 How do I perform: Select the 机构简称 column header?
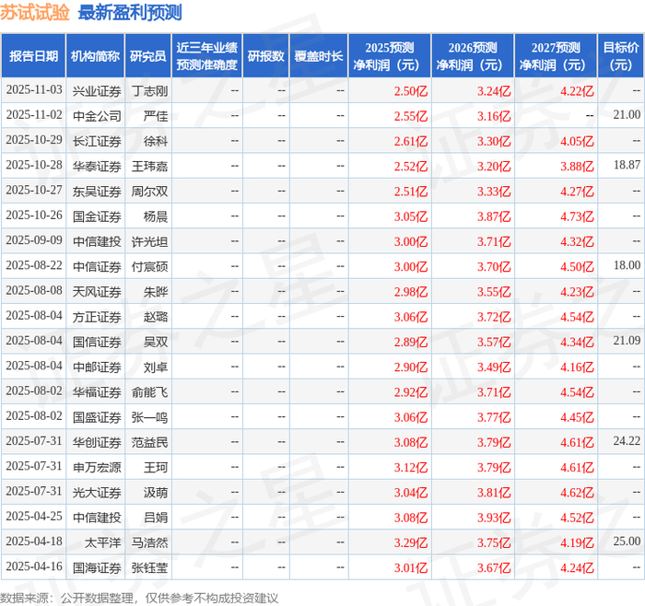[96, 56]
